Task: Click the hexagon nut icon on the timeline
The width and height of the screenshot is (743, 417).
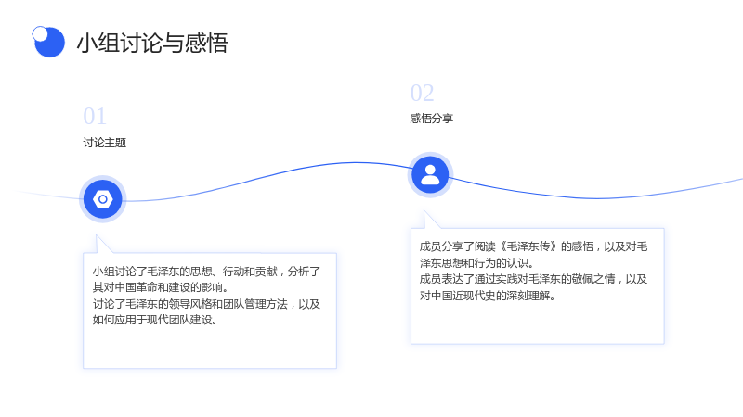Action: click(x=103, y=199)
